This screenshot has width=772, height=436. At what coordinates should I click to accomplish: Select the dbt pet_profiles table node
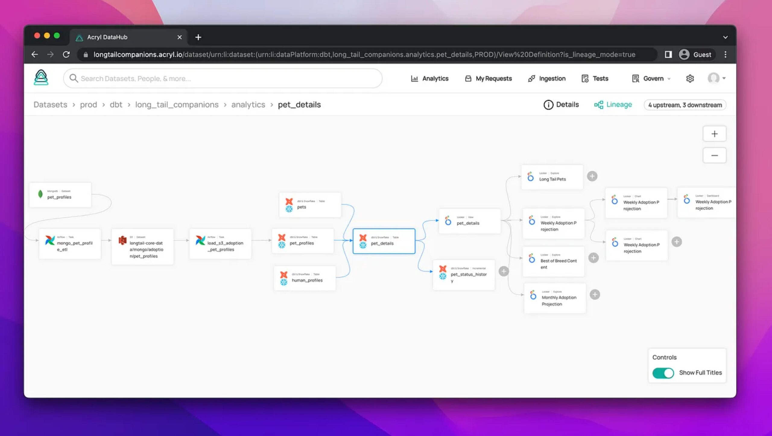click(x=303, y=241)
